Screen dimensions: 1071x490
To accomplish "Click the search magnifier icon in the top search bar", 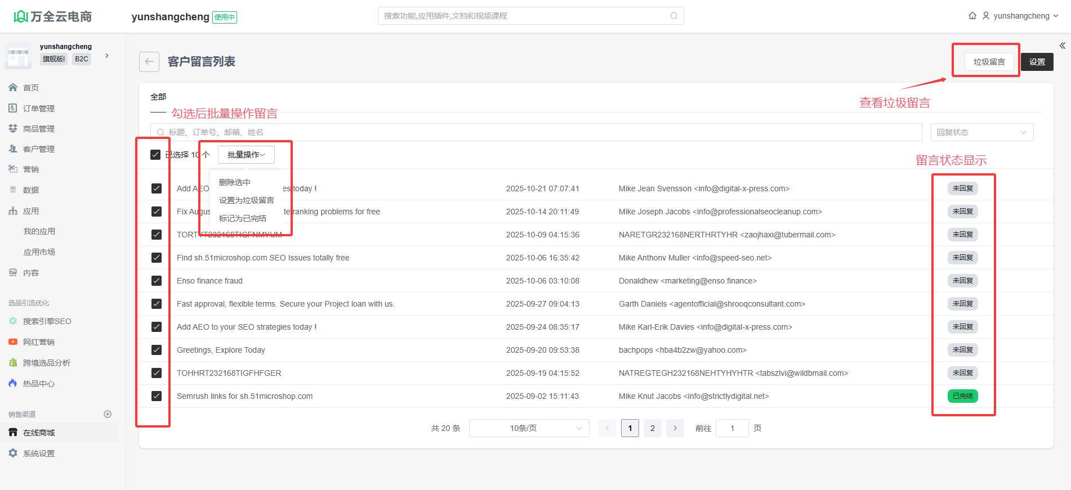I will 673,16.
